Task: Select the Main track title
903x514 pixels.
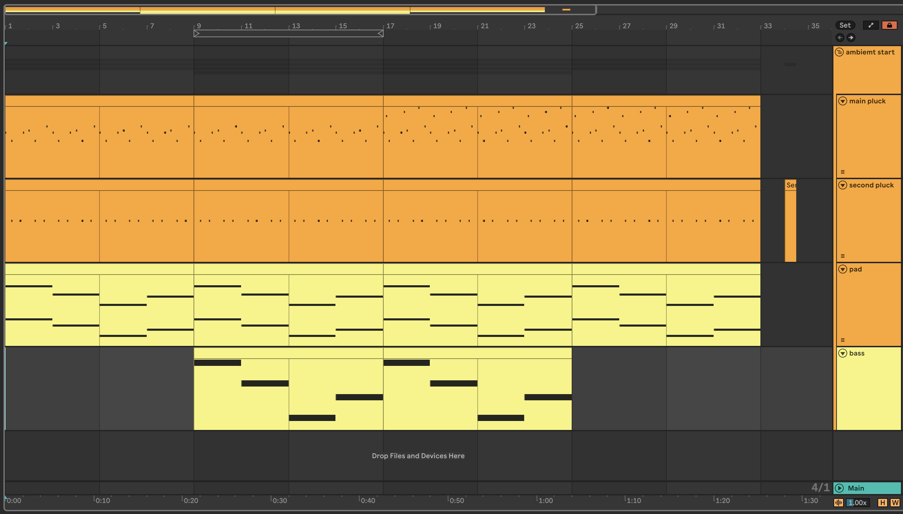Action: [x=856, y=488]
